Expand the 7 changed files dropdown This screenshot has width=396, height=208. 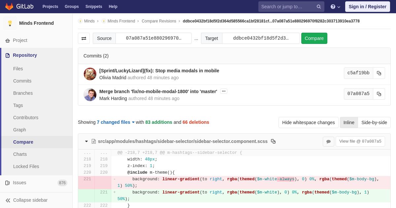tap(116, 122)
